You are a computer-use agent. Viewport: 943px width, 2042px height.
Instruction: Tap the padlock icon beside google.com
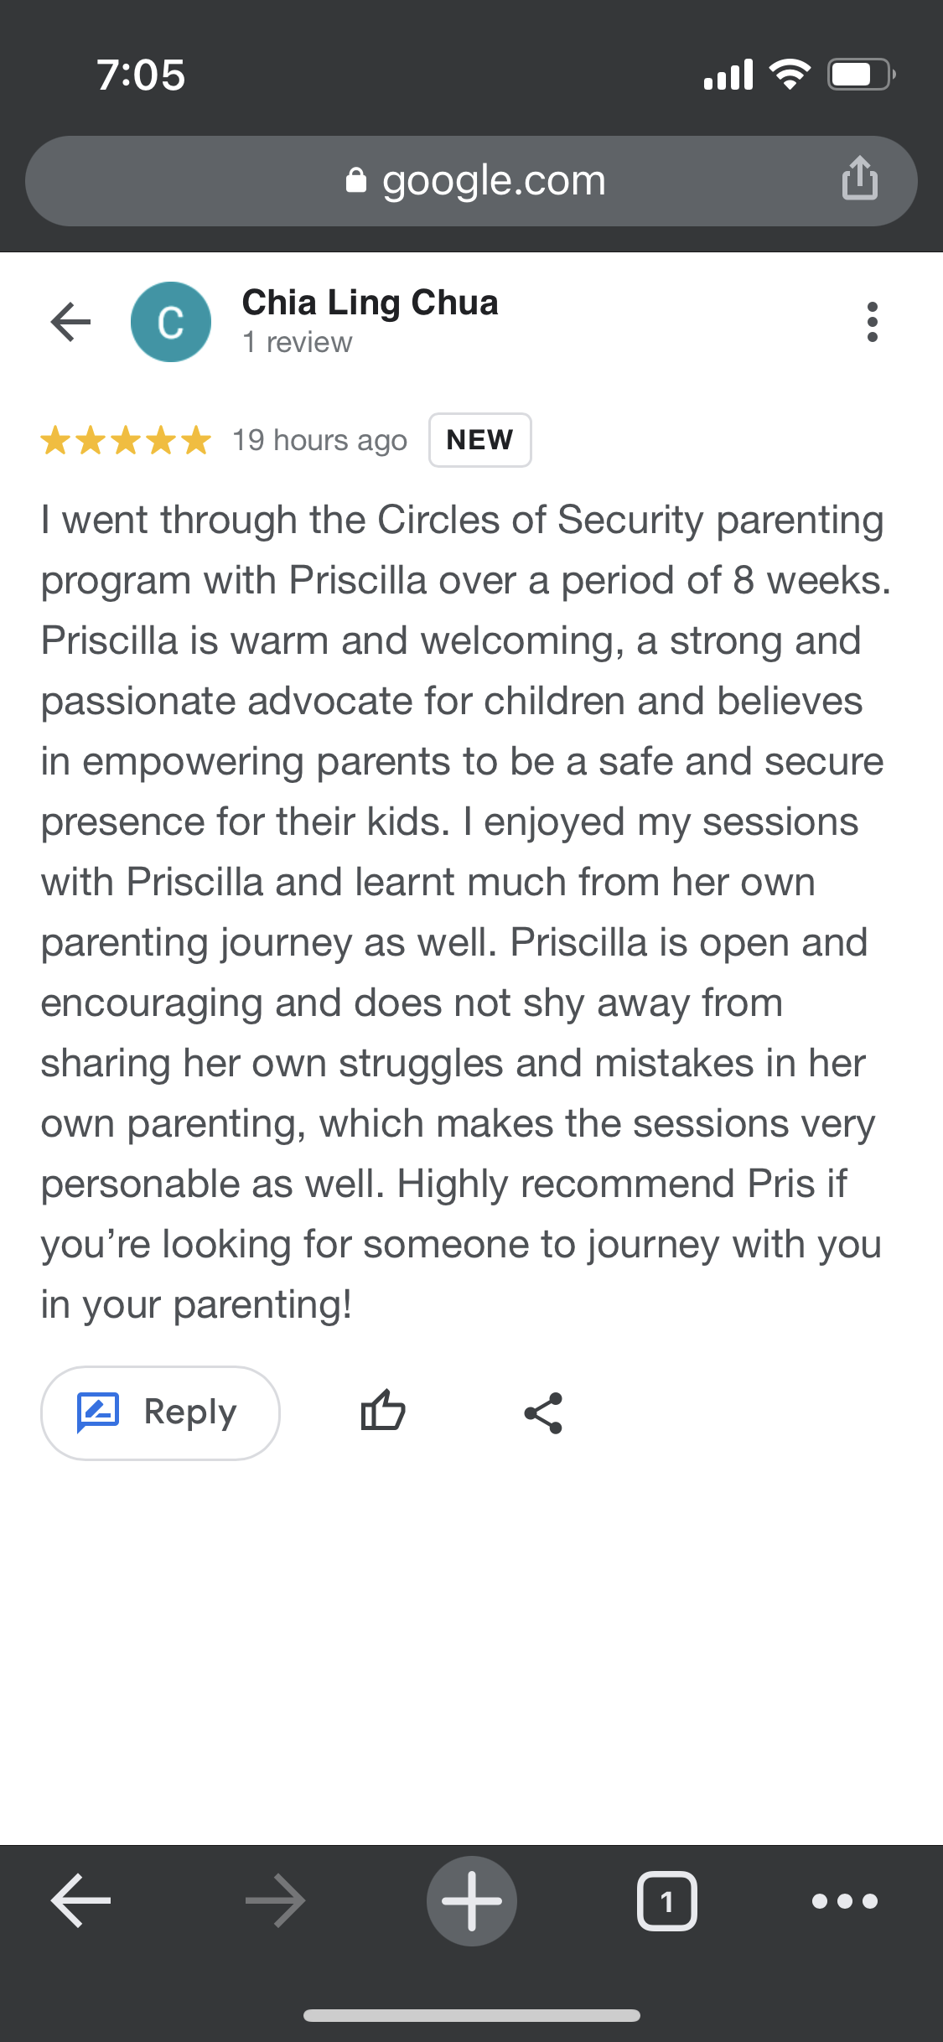coord(356,180)
